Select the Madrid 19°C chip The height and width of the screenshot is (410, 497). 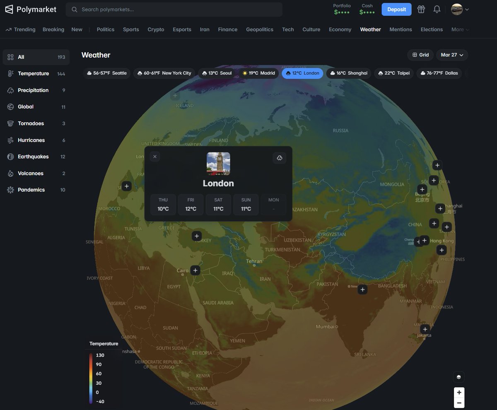coord(259,73)
